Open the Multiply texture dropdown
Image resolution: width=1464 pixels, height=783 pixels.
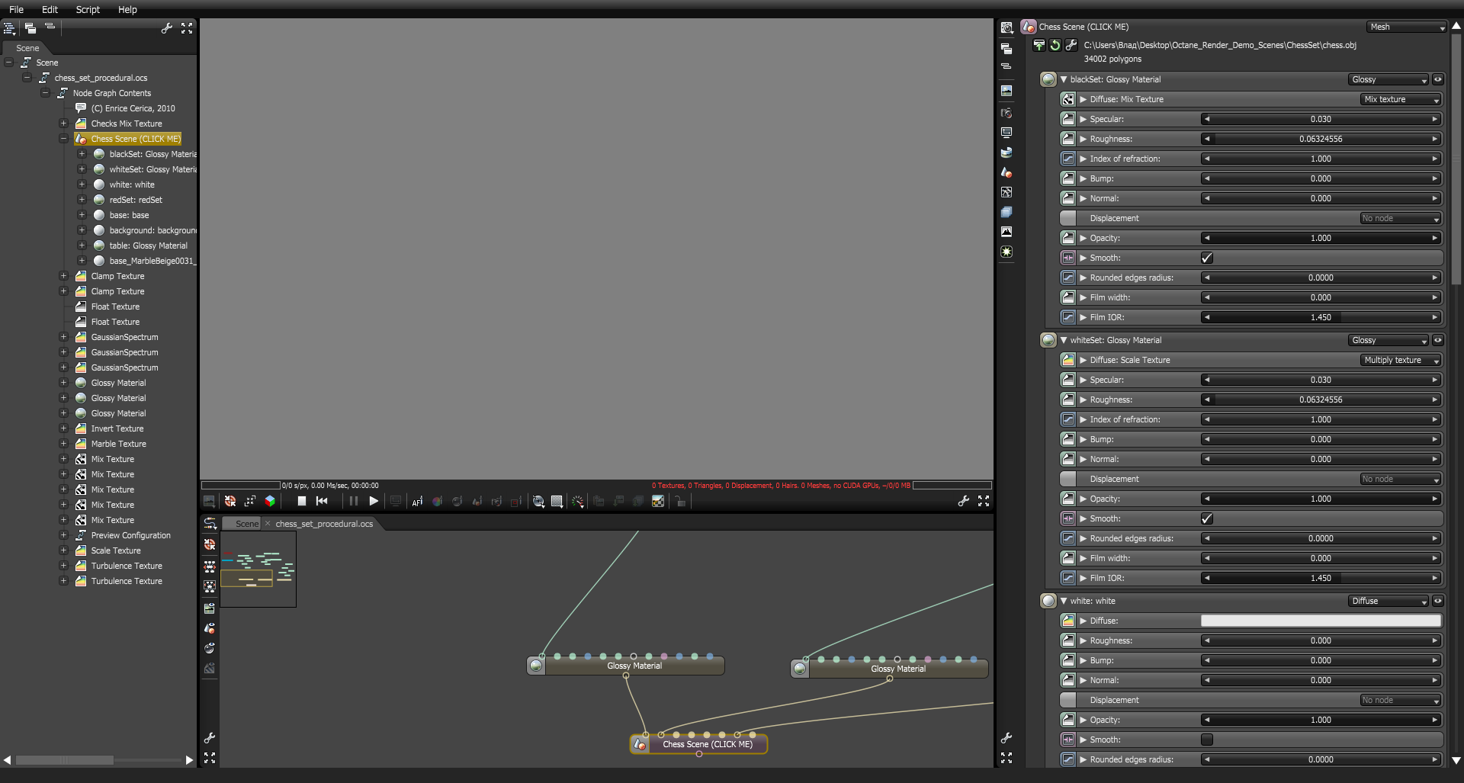coord(1401,360)
